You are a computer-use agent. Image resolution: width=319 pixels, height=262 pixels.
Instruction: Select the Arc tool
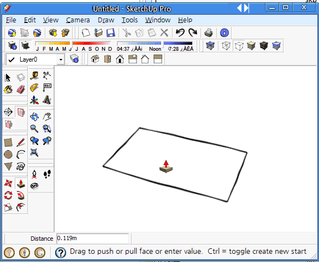click(21, 154)
